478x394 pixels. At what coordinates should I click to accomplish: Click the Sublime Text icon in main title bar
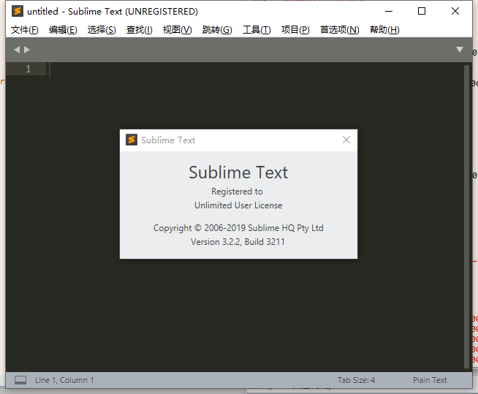click(18, 11)
